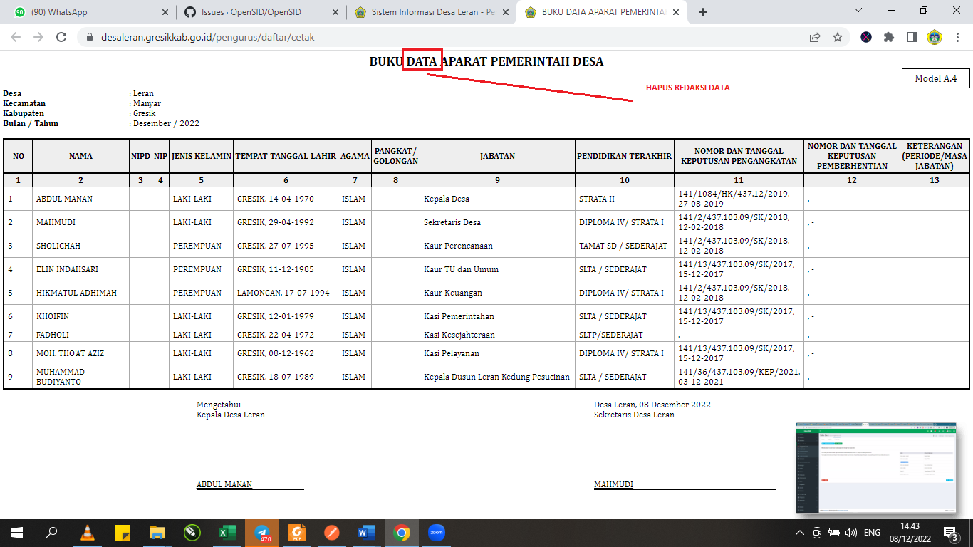Launch Microsoft Excel from the taskbar
Viewport: 973px width, 547px height.
coord(227,532)
